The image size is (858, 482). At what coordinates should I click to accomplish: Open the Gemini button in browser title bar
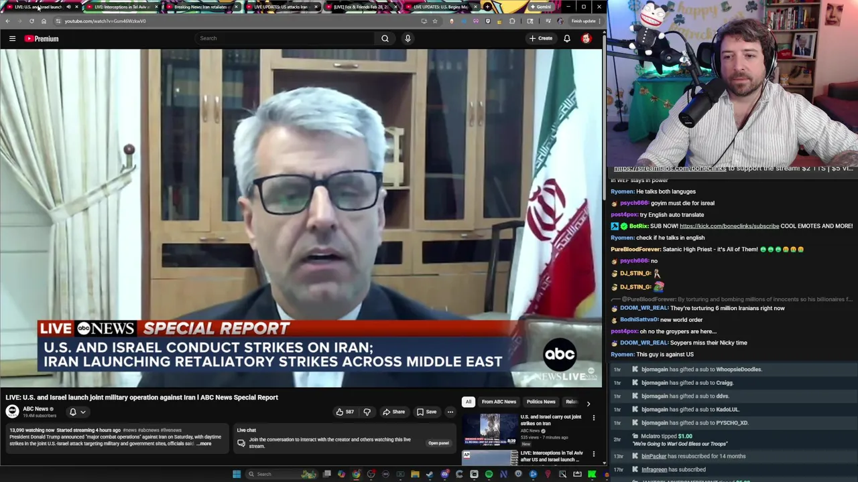point(540,7)
